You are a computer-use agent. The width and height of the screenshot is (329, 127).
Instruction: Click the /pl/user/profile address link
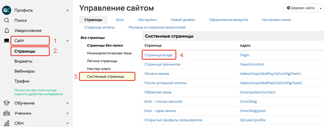point(252,120)
